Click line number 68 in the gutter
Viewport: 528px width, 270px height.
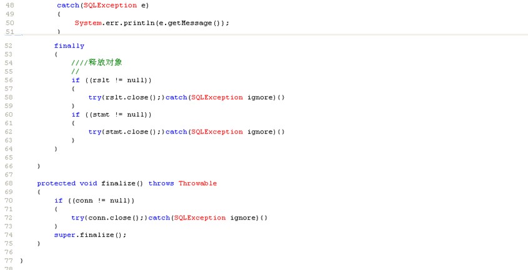pos(9,183)
